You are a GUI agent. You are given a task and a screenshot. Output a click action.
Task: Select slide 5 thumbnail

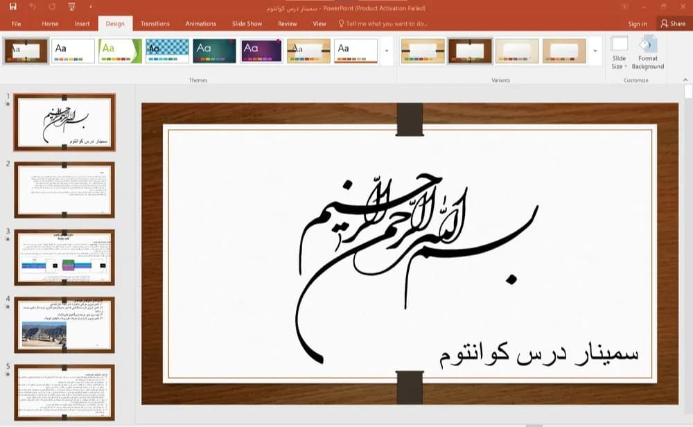64,392
